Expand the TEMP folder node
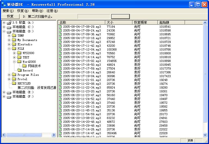The width and height of the screenshot is (209, 144). click(9, 36)
